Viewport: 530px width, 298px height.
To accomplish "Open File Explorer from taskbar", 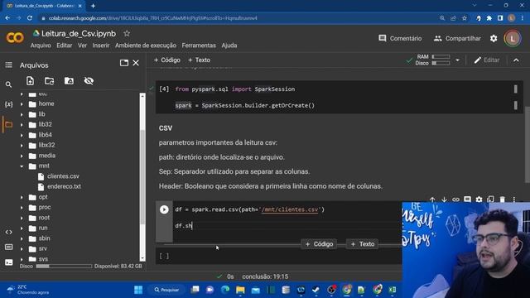I will (x=240, y=290).
